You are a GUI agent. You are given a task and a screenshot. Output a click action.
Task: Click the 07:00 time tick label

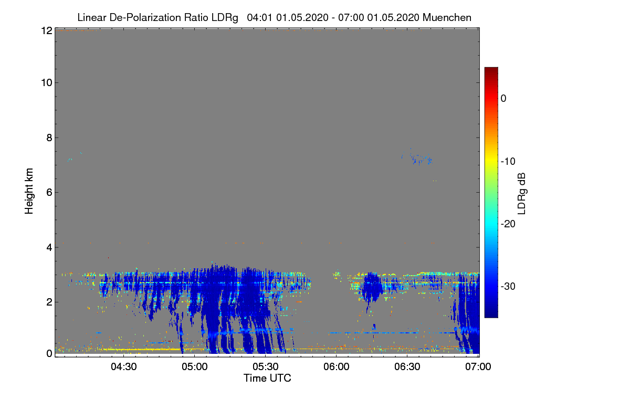pyautogui.click(x=478, y=367)
